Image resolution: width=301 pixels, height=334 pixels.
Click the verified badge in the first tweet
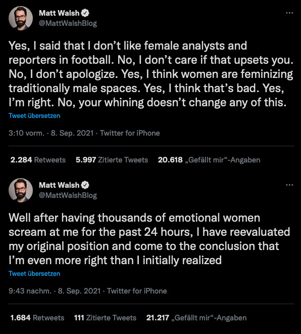(85, 13)
